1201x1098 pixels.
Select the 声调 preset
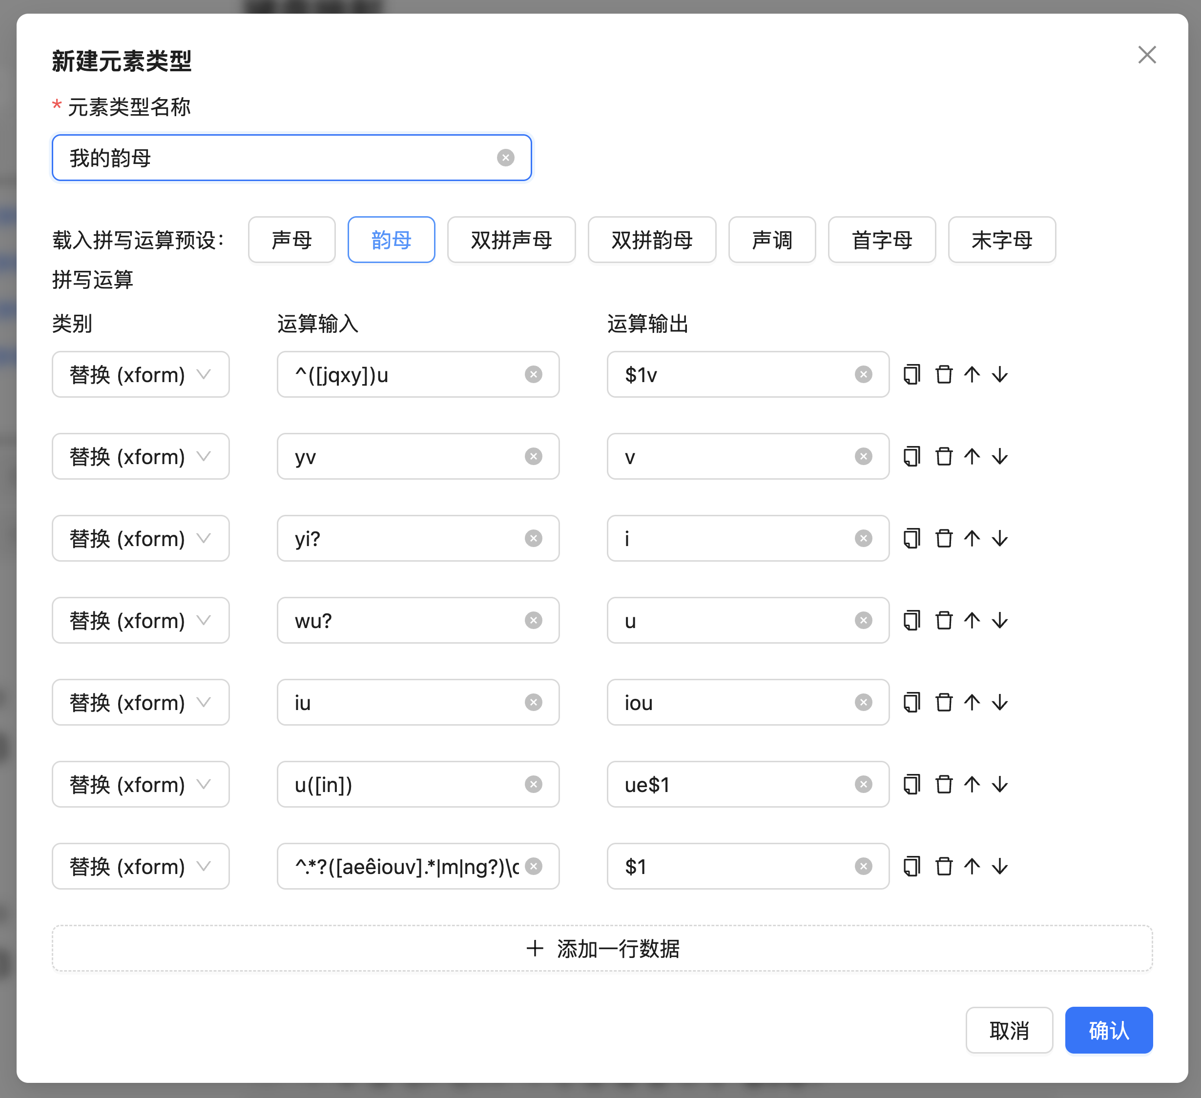click(x=771, y=240)
